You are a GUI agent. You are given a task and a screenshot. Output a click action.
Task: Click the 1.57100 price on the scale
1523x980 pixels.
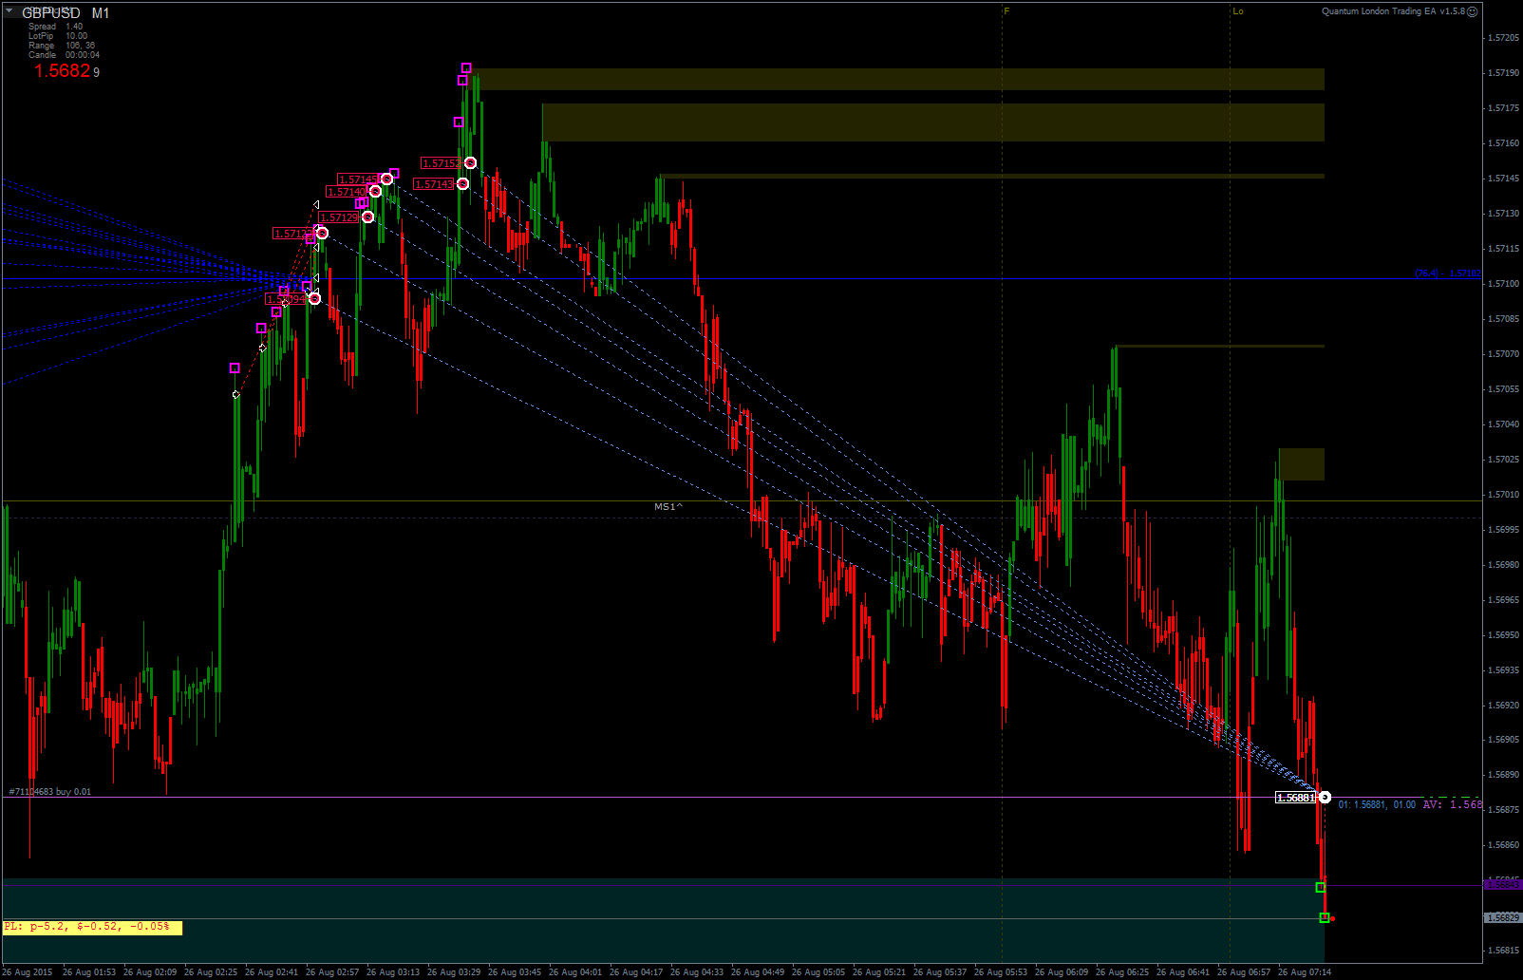1504,284
